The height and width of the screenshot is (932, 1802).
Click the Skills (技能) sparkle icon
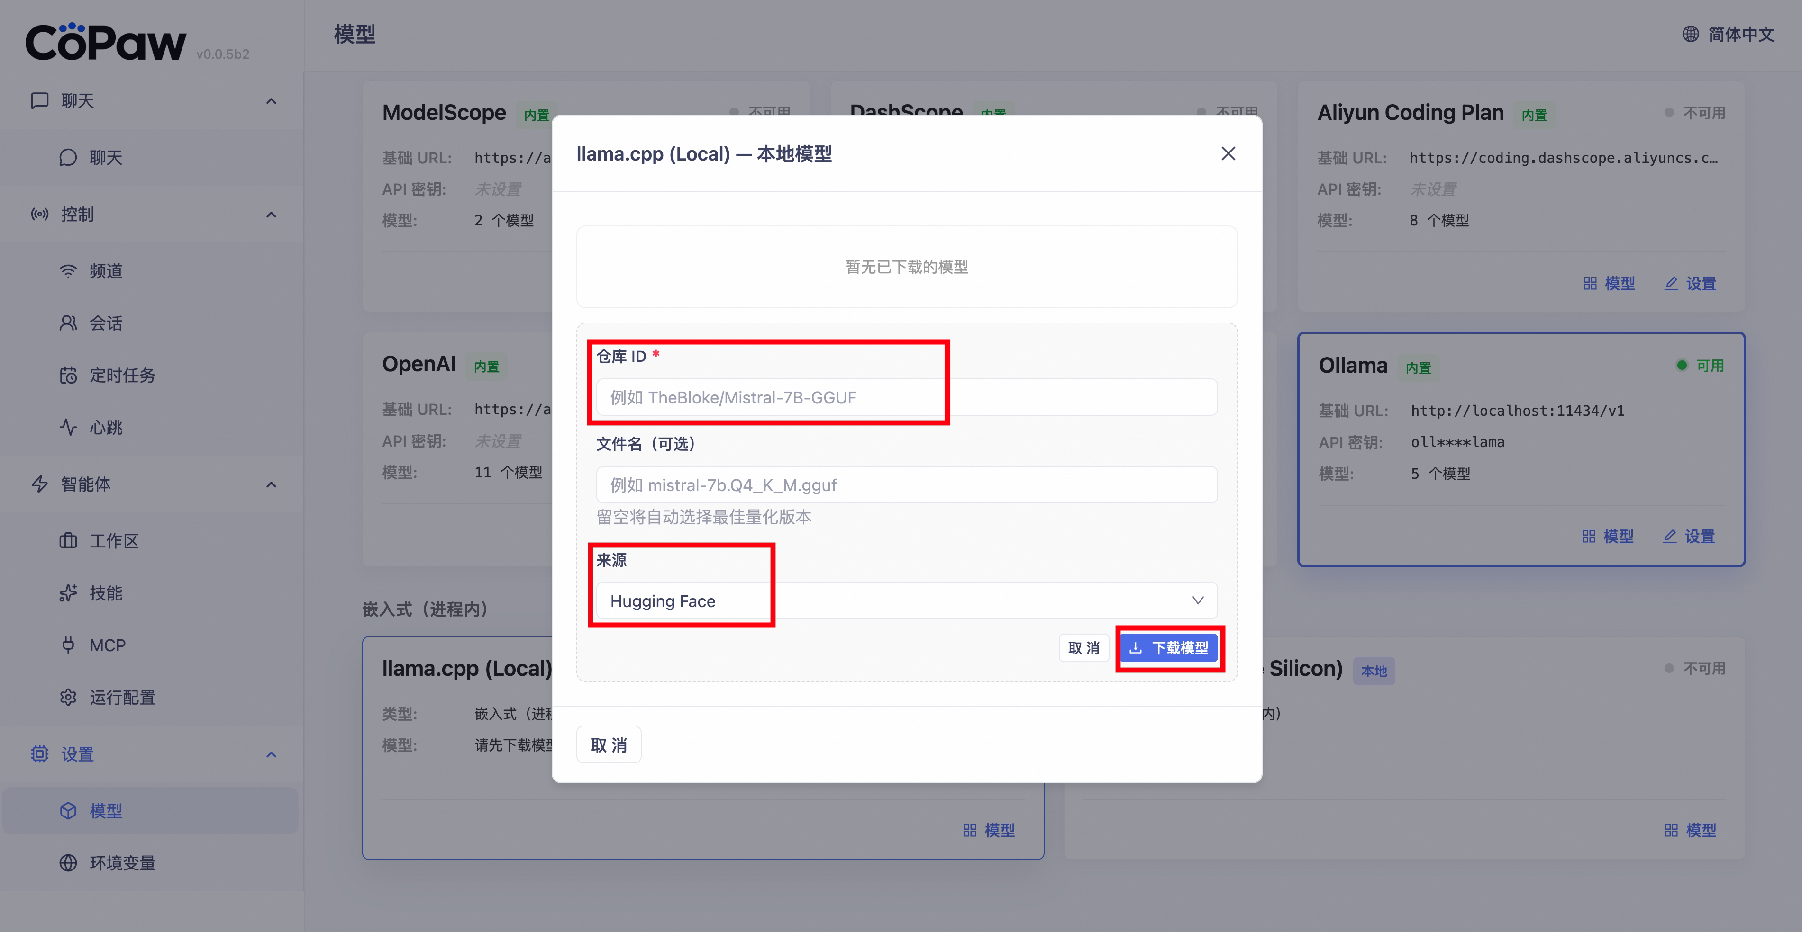tap(68, 593)
